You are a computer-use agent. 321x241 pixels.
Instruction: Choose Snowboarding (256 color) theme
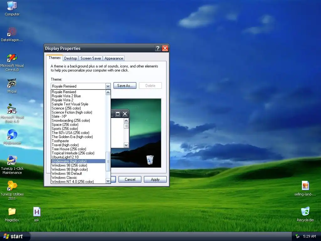click(x=78, y=120)
